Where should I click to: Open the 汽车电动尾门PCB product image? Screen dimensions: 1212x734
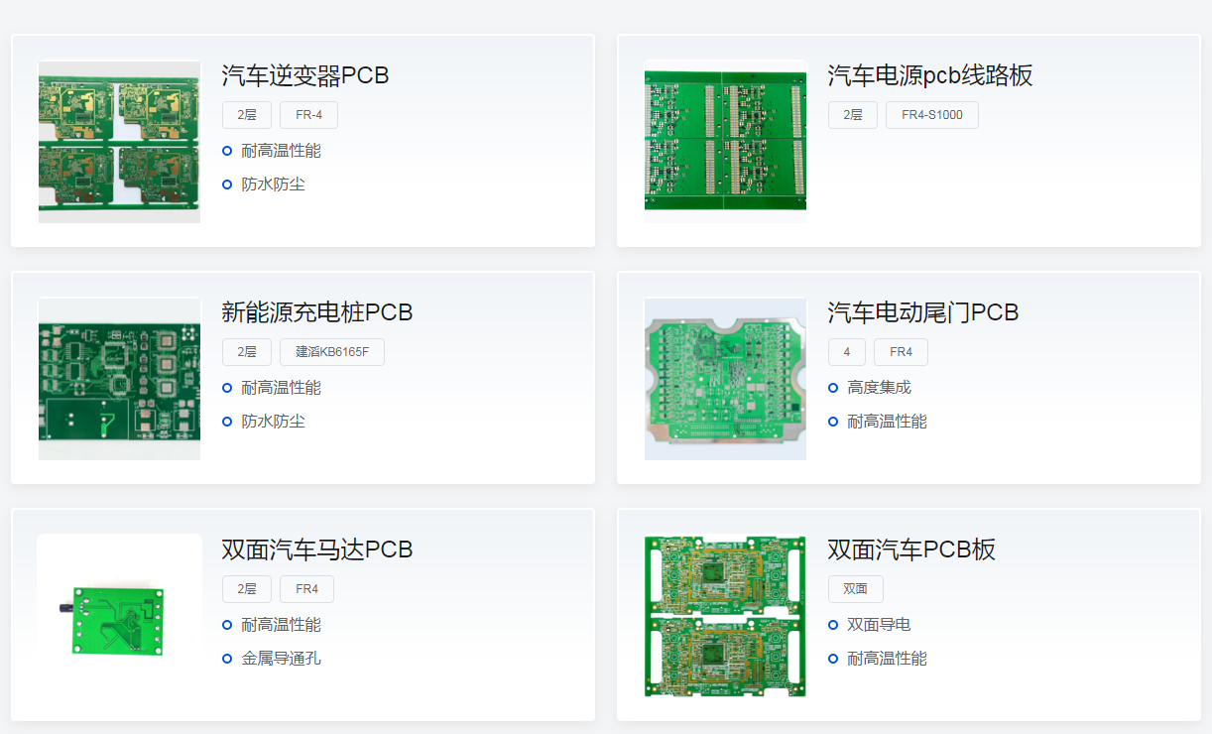coord(725,379)
